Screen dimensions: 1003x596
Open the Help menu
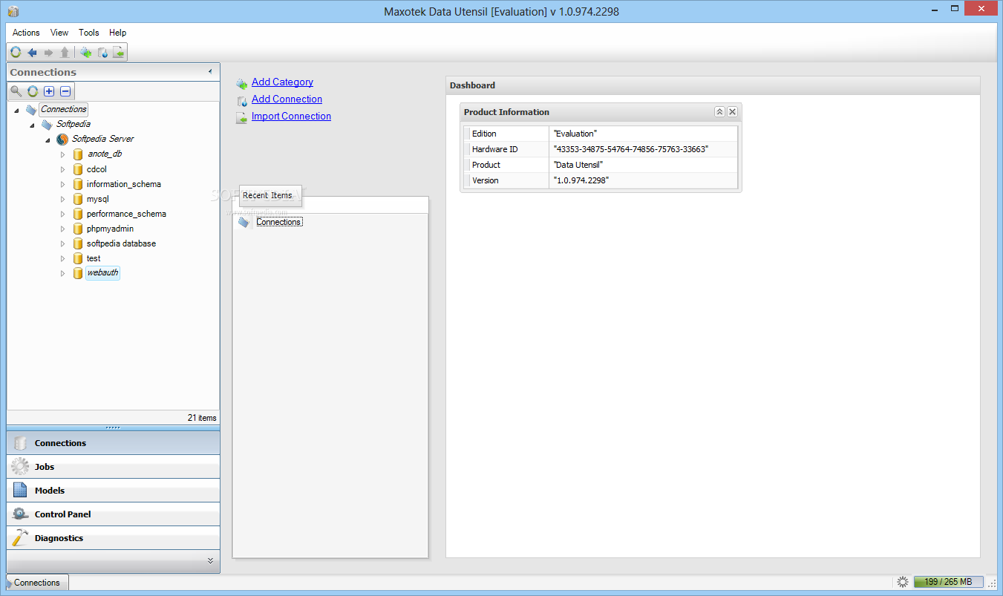point(118,33)
